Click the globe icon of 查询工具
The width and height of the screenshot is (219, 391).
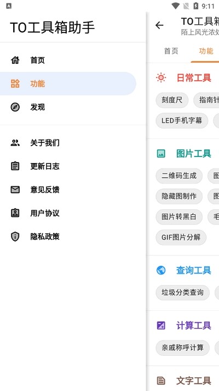pyautogui.click(x=161, y=270)
